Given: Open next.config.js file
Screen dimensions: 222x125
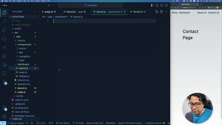Looking at the screenshot, I should coord(22,112).
